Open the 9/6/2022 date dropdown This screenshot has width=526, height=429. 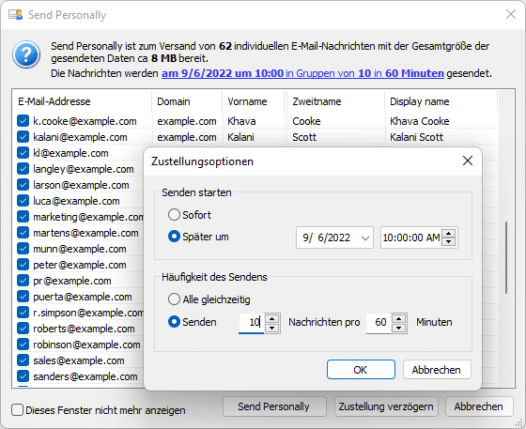pyautogui.click(x=365, y=237)
